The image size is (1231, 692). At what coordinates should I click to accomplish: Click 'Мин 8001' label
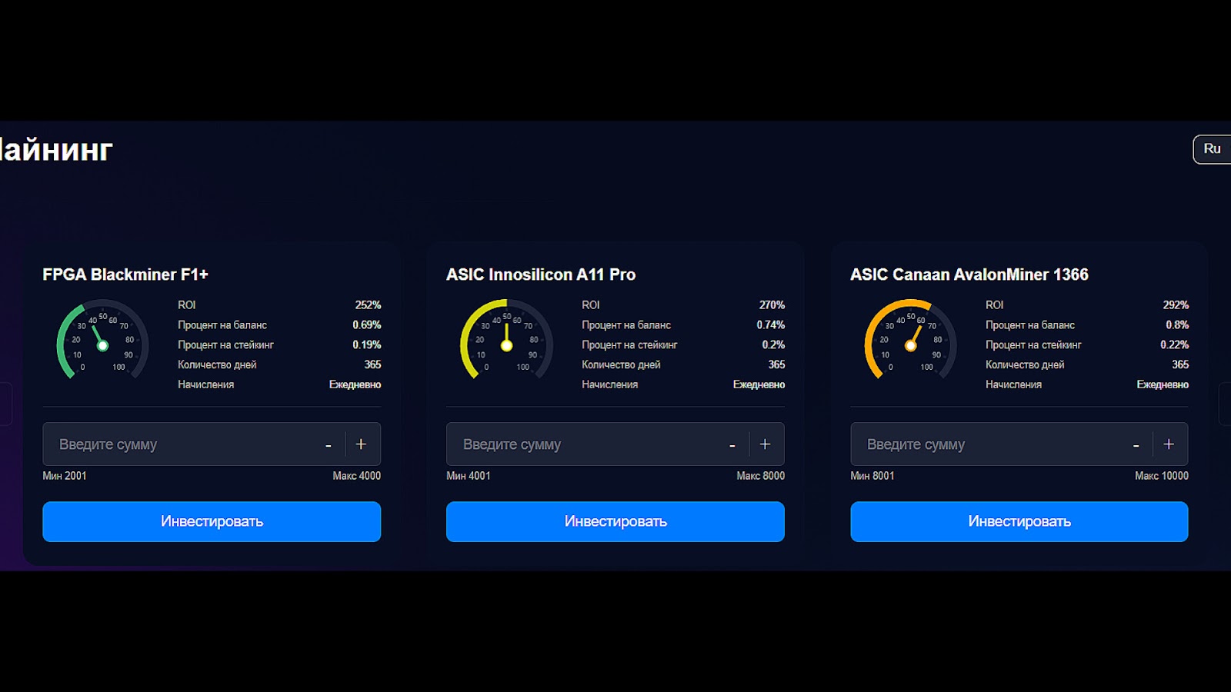pyautogui.click(x=872, y=476)
